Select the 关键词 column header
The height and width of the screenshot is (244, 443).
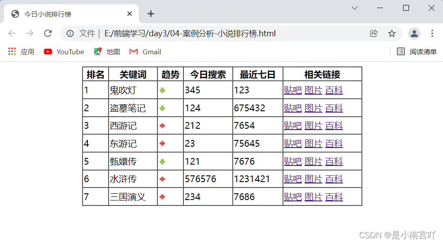[x=133, y=74]
